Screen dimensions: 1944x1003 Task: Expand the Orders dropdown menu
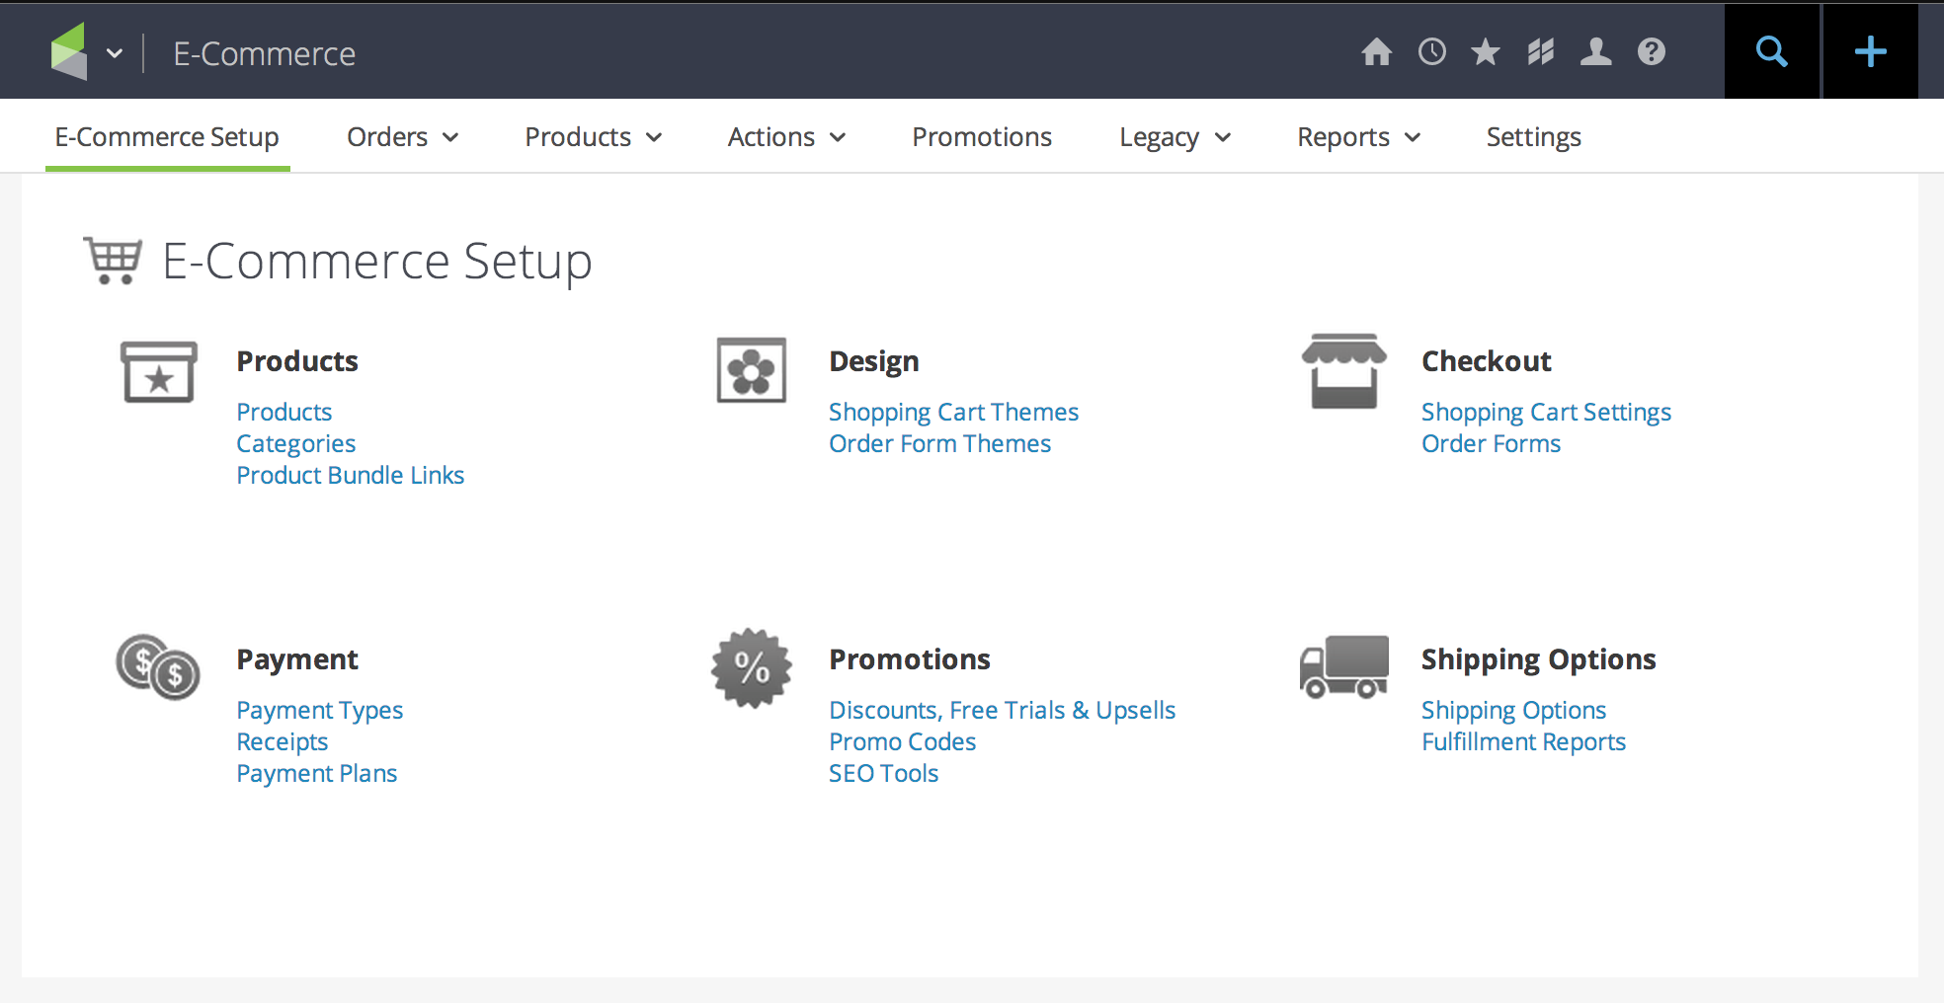pos(402,137)
